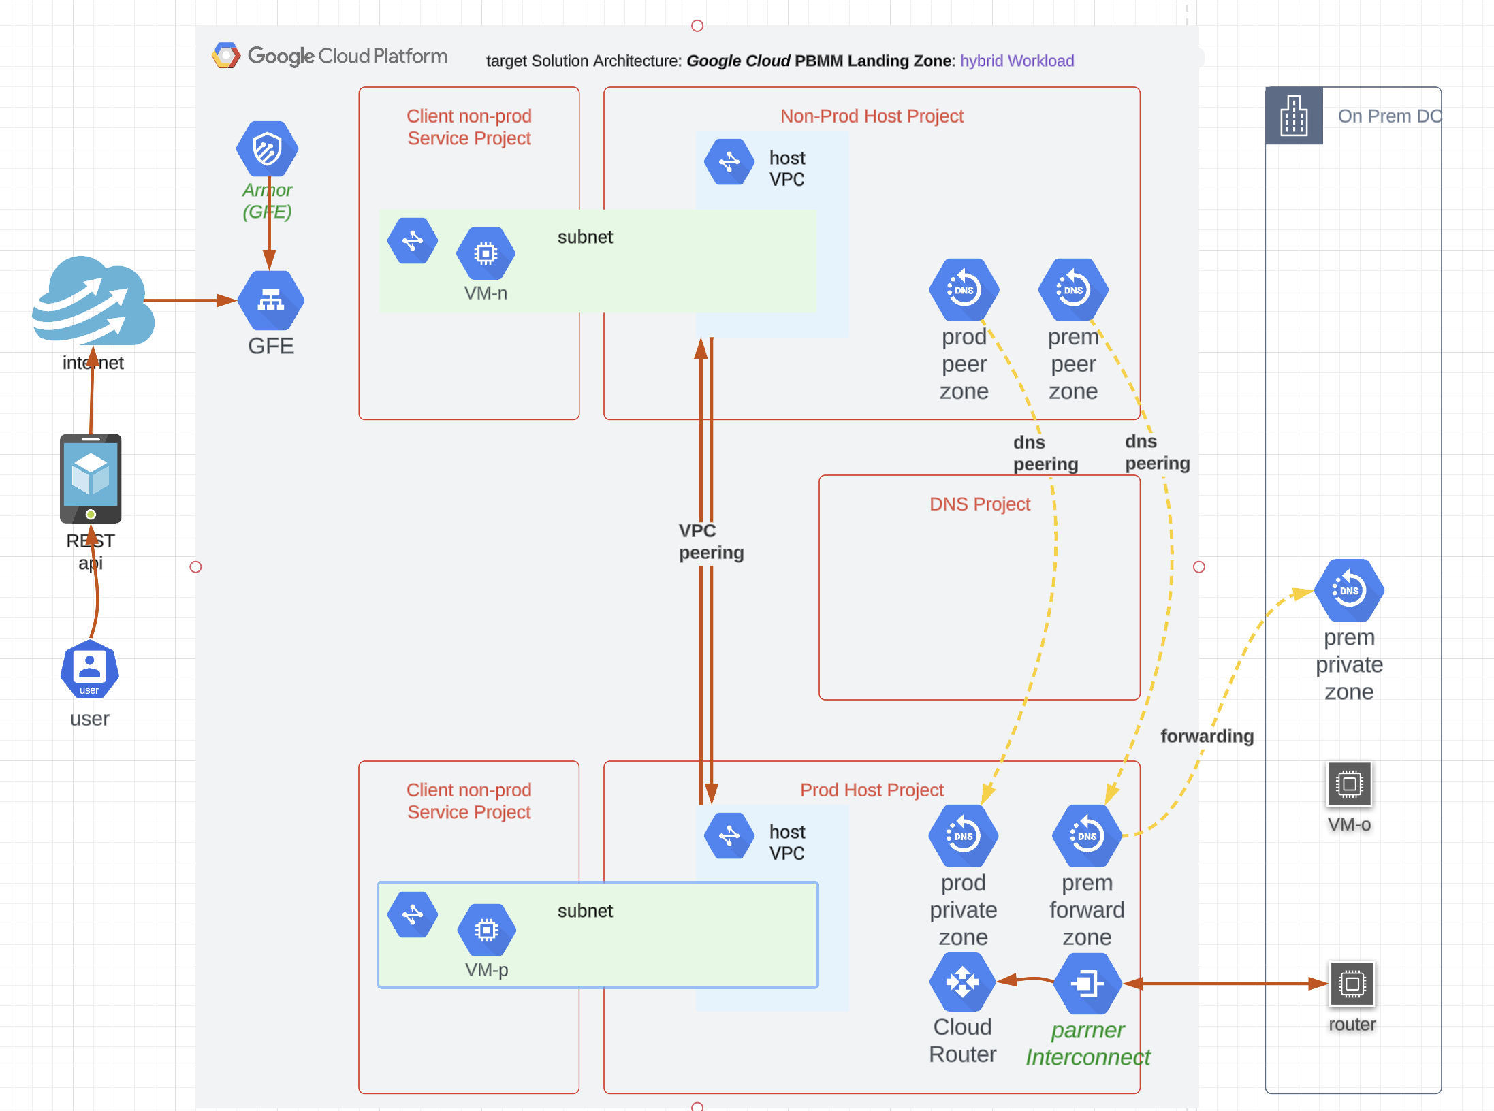
Task: Select the VPC peering arrow label
Action: pos(710,541)
